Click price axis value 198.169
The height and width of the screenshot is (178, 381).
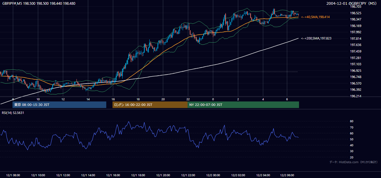(x=356, y=26)
